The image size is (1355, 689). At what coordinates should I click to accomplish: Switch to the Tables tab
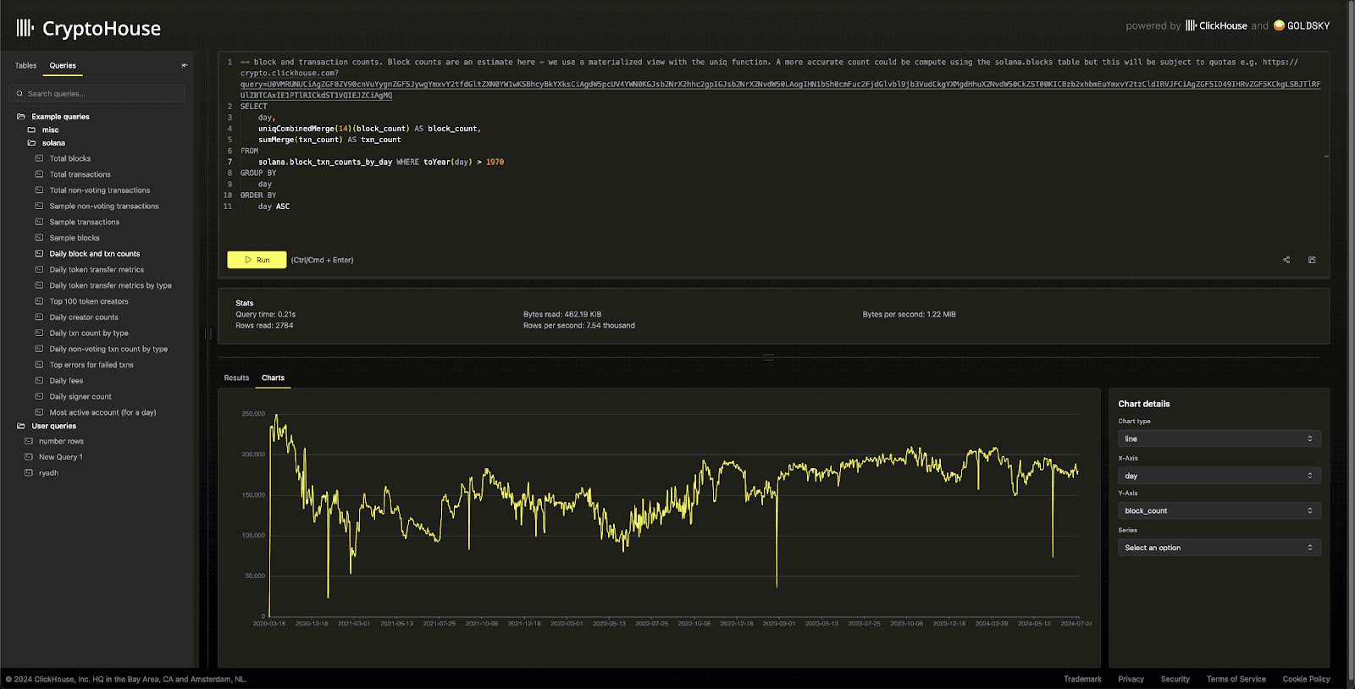(x=25, y=65)
